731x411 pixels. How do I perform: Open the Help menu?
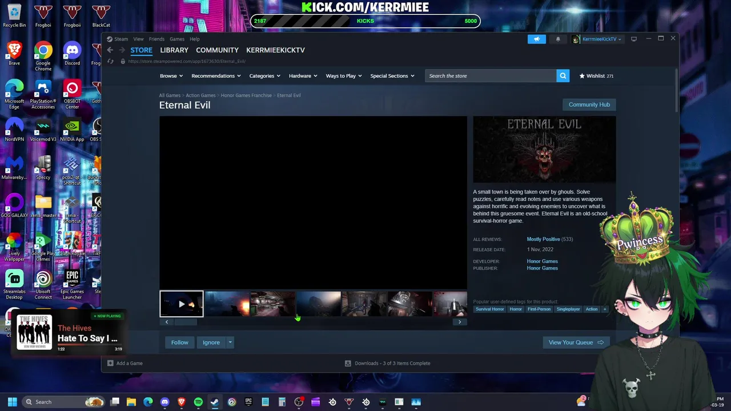[195, 39]
